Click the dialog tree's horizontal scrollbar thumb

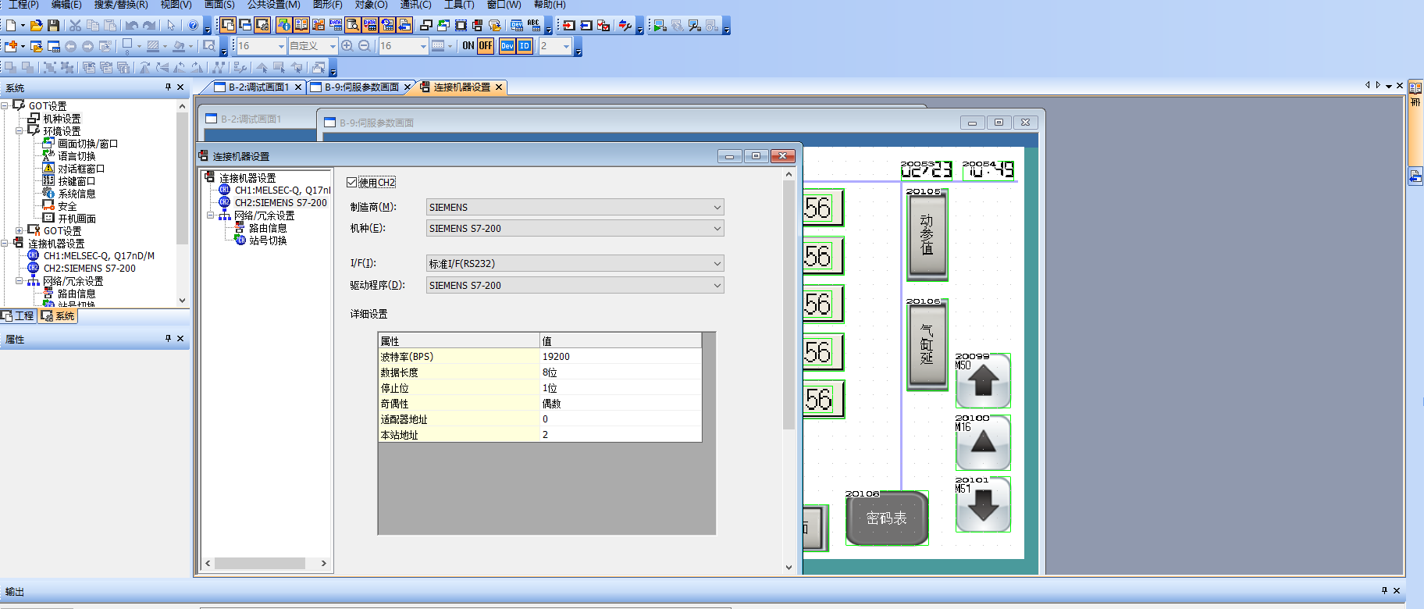point(260,563)
